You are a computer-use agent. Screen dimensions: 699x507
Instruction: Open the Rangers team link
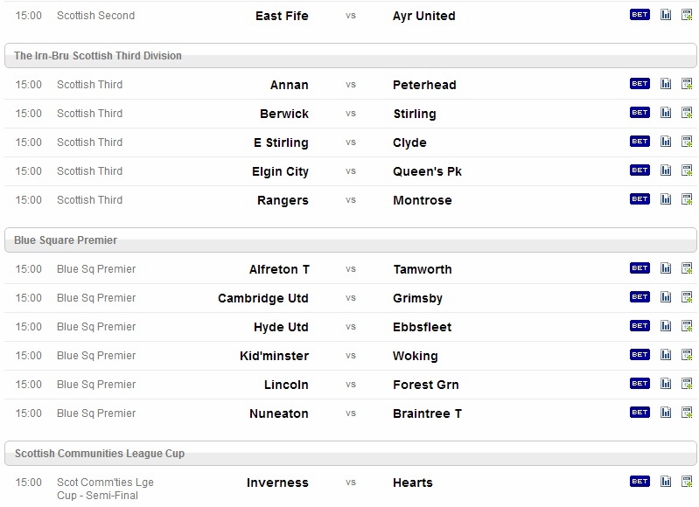click(283, 200)
